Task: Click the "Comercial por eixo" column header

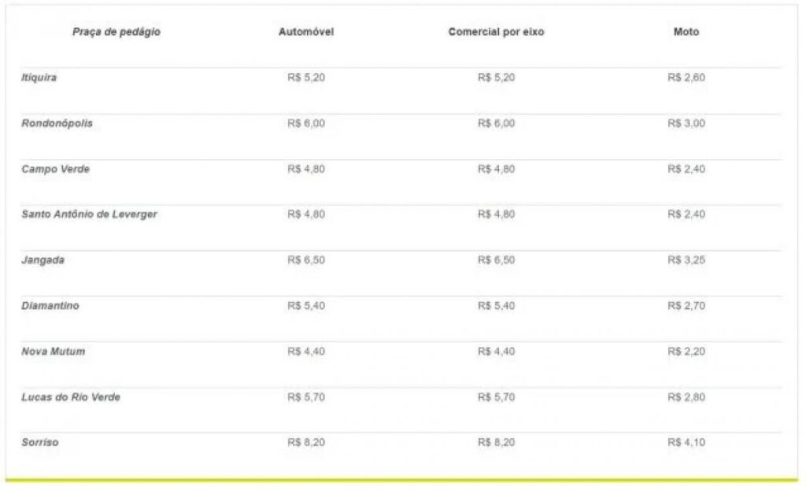Action: [x=496, y=32]
